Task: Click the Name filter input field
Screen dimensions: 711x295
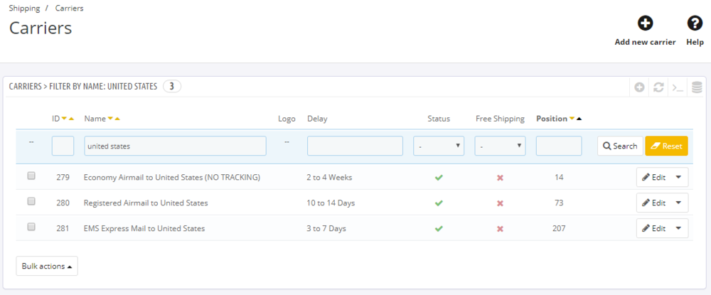Action: click(175, 146)
